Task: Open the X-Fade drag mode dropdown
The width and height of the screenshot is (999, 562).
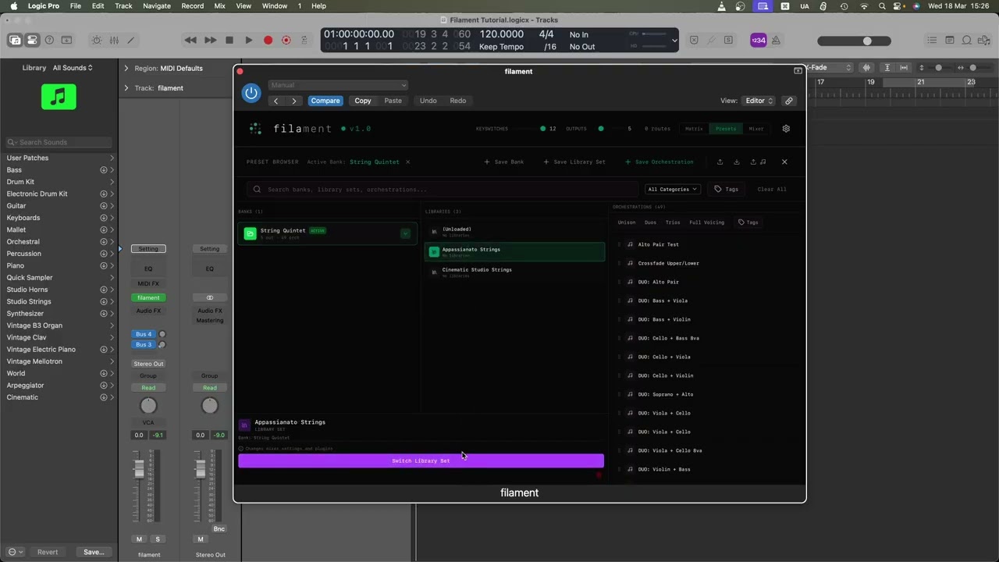Action: coord(830,68)
